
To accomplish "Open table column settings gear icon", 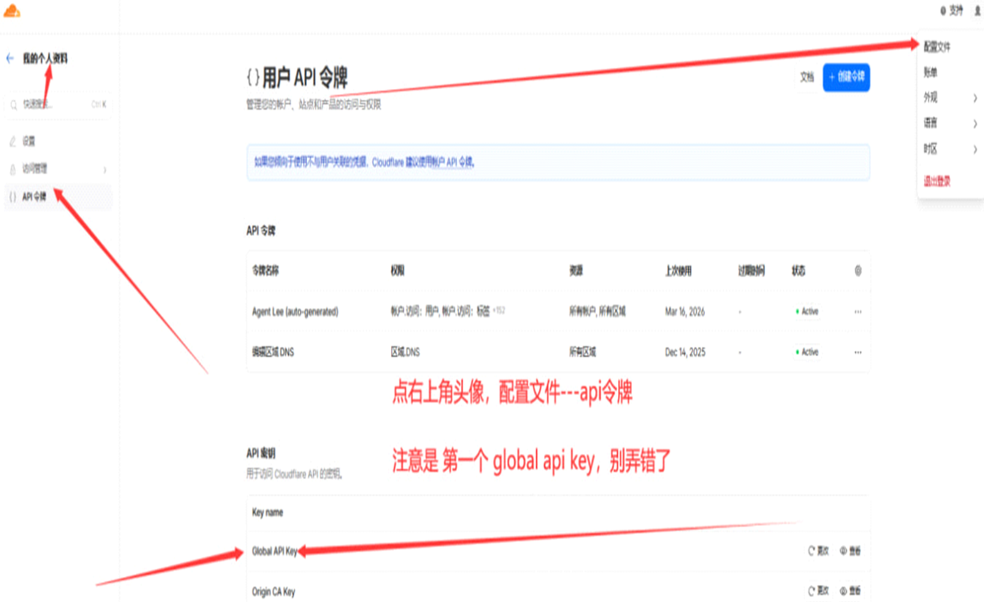I will pos(858,271).
